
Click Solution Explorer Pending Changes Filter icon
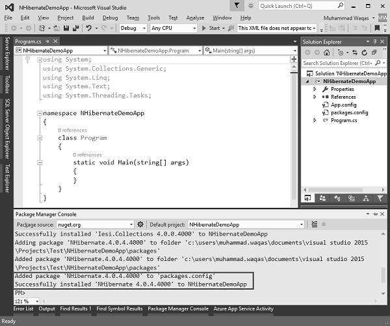[341, 53]
